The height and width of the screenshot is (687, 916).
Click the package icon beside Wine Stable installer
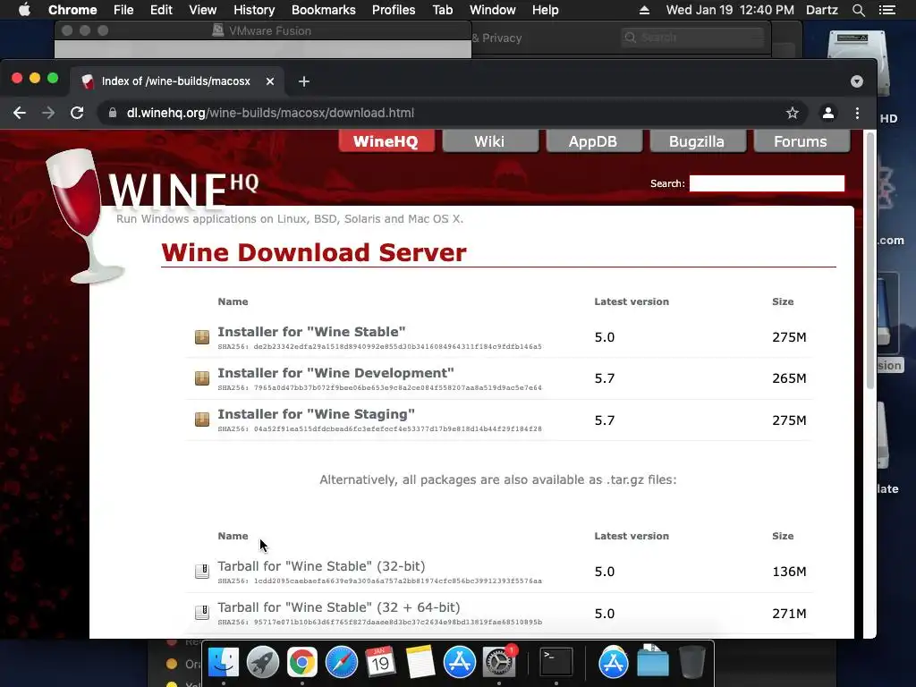coord(202,337)
